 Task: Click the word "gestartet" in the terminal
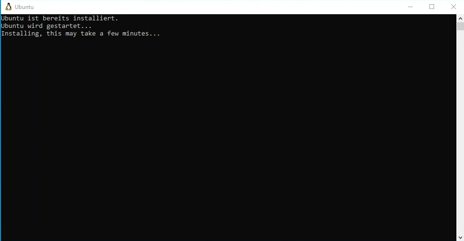[x=63, y=27]
